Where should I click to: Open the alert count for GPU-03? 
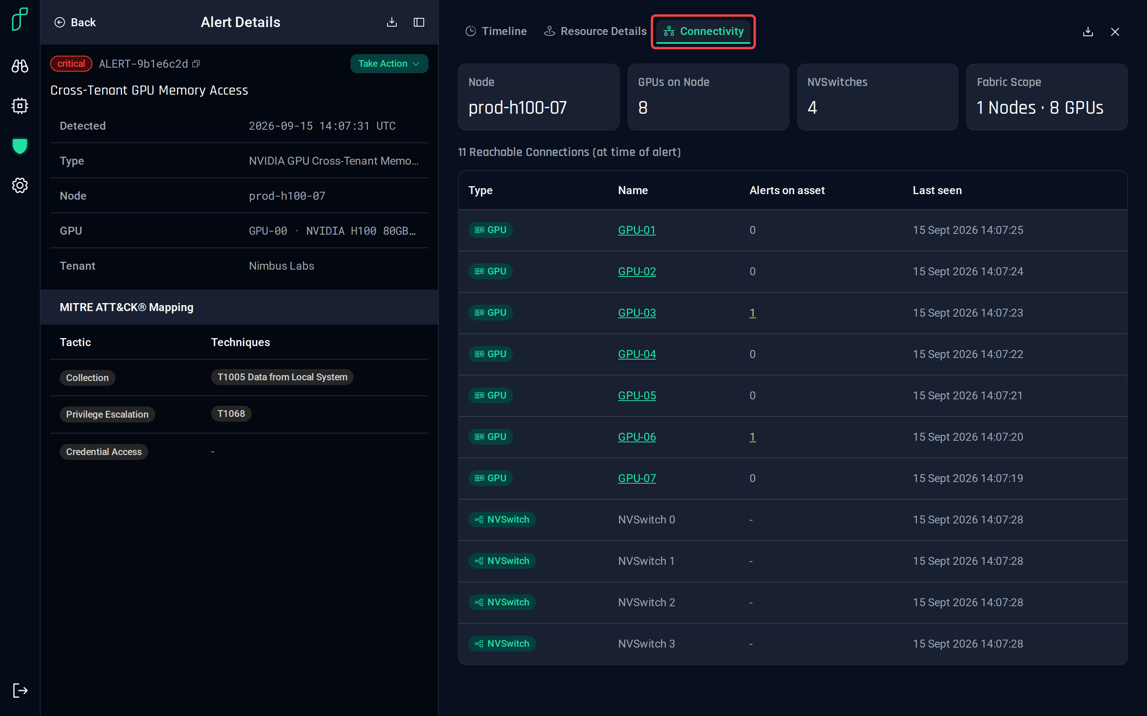(x=752, y=313)
